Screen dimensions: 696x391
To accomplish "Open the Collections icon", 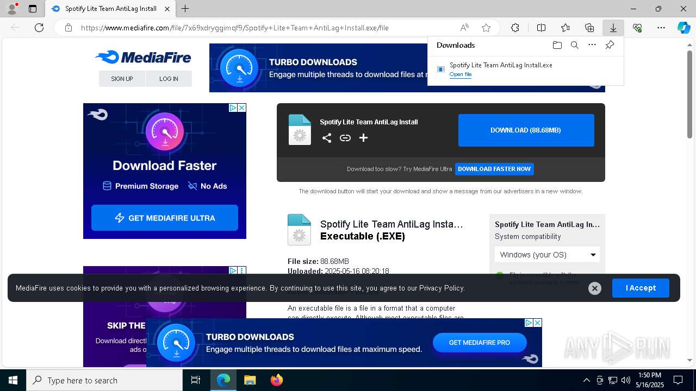I will (589, 28).
